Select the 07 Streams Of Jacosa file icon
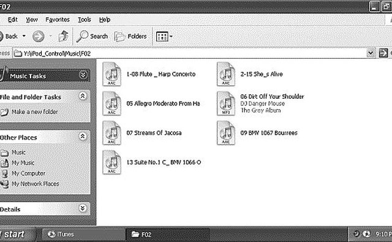Screen dimensions: 392x242 [111, 133]
